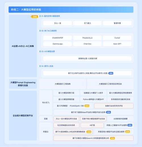This screenshot has width=142, height=147.
Task: Select the AI运营+AI办公-AI工具集 category block
Action: point(23,46)
